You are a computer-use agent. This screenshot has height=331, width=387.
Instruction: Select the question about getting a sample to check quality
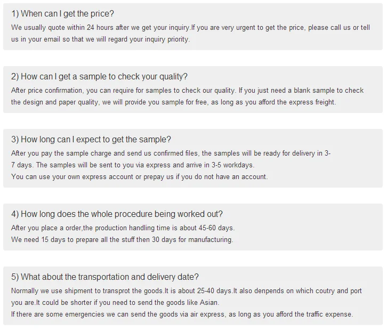click(99, 77)
